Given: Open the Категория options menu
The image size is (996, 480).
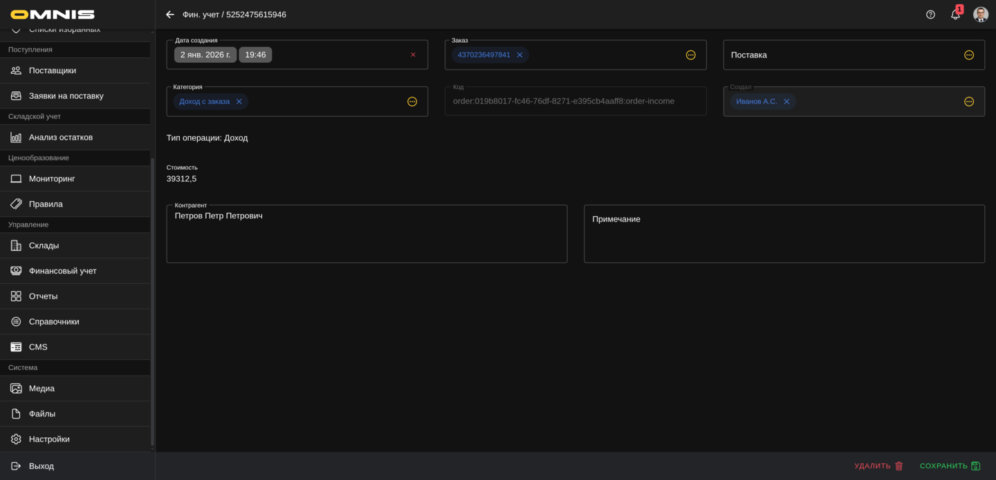Looking at the screenshot, I should (x=412, y=102).
